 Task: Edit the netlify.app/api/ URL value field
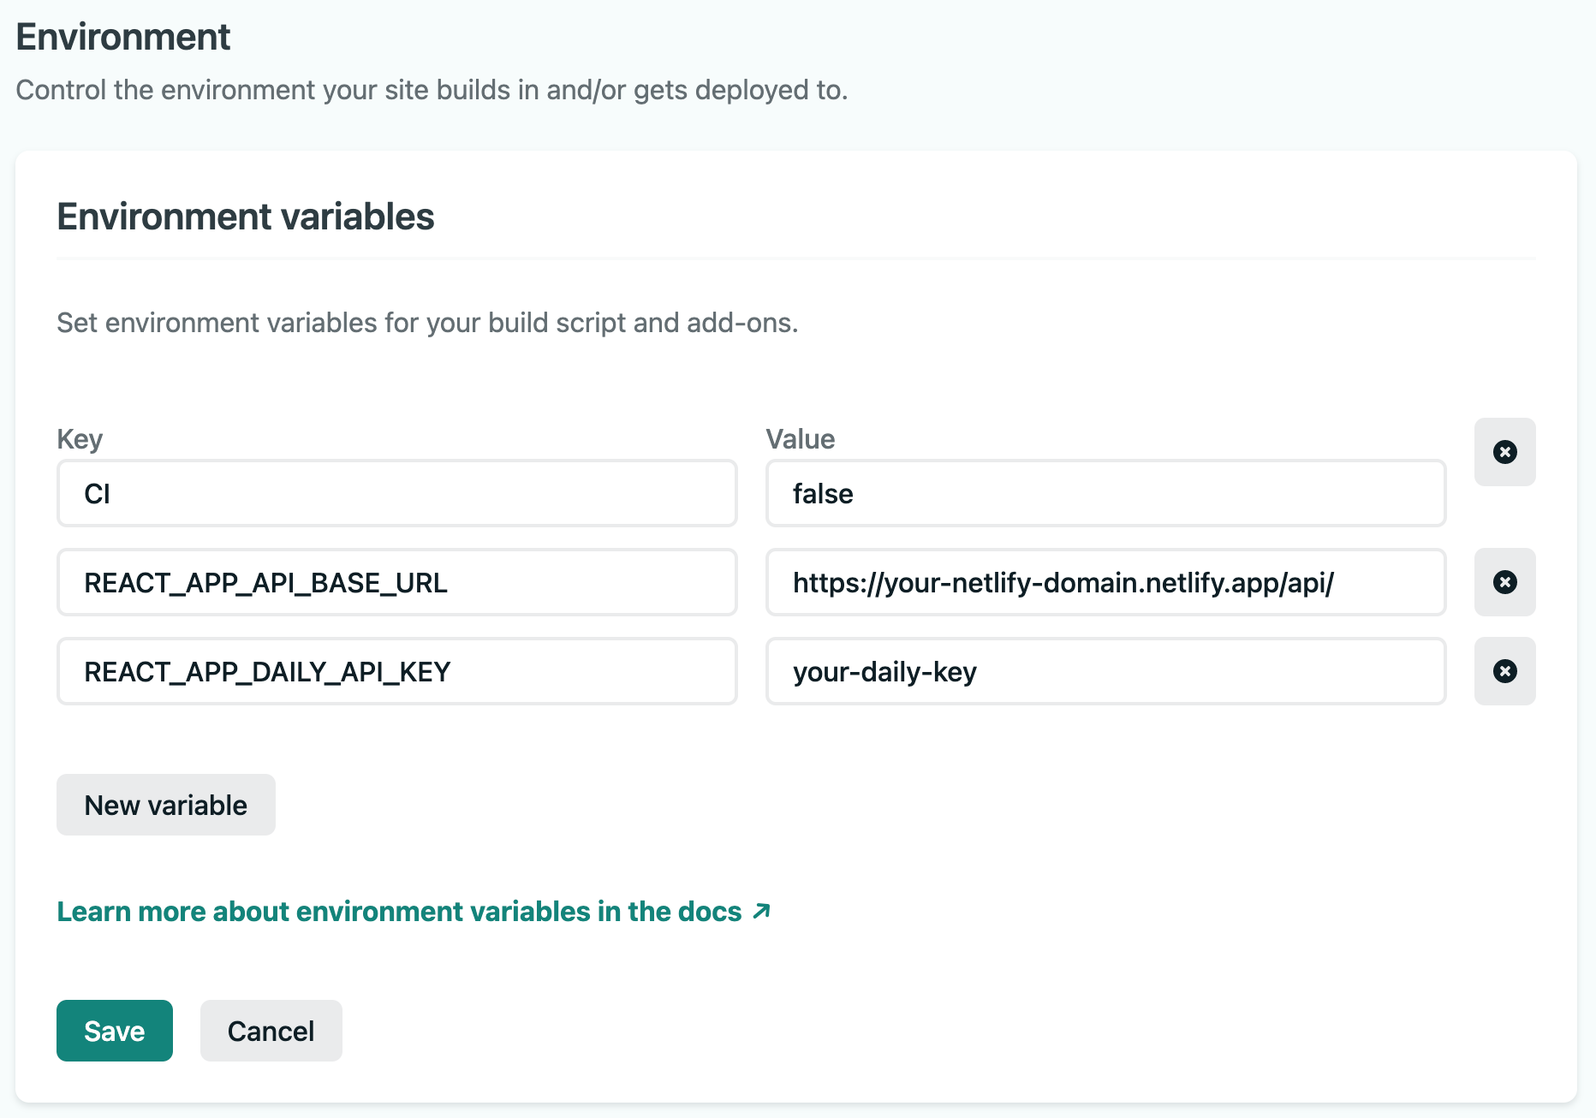[1106, 582]
